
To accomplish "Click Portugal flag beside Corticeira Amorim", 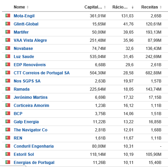I will [x=8, y=105].
